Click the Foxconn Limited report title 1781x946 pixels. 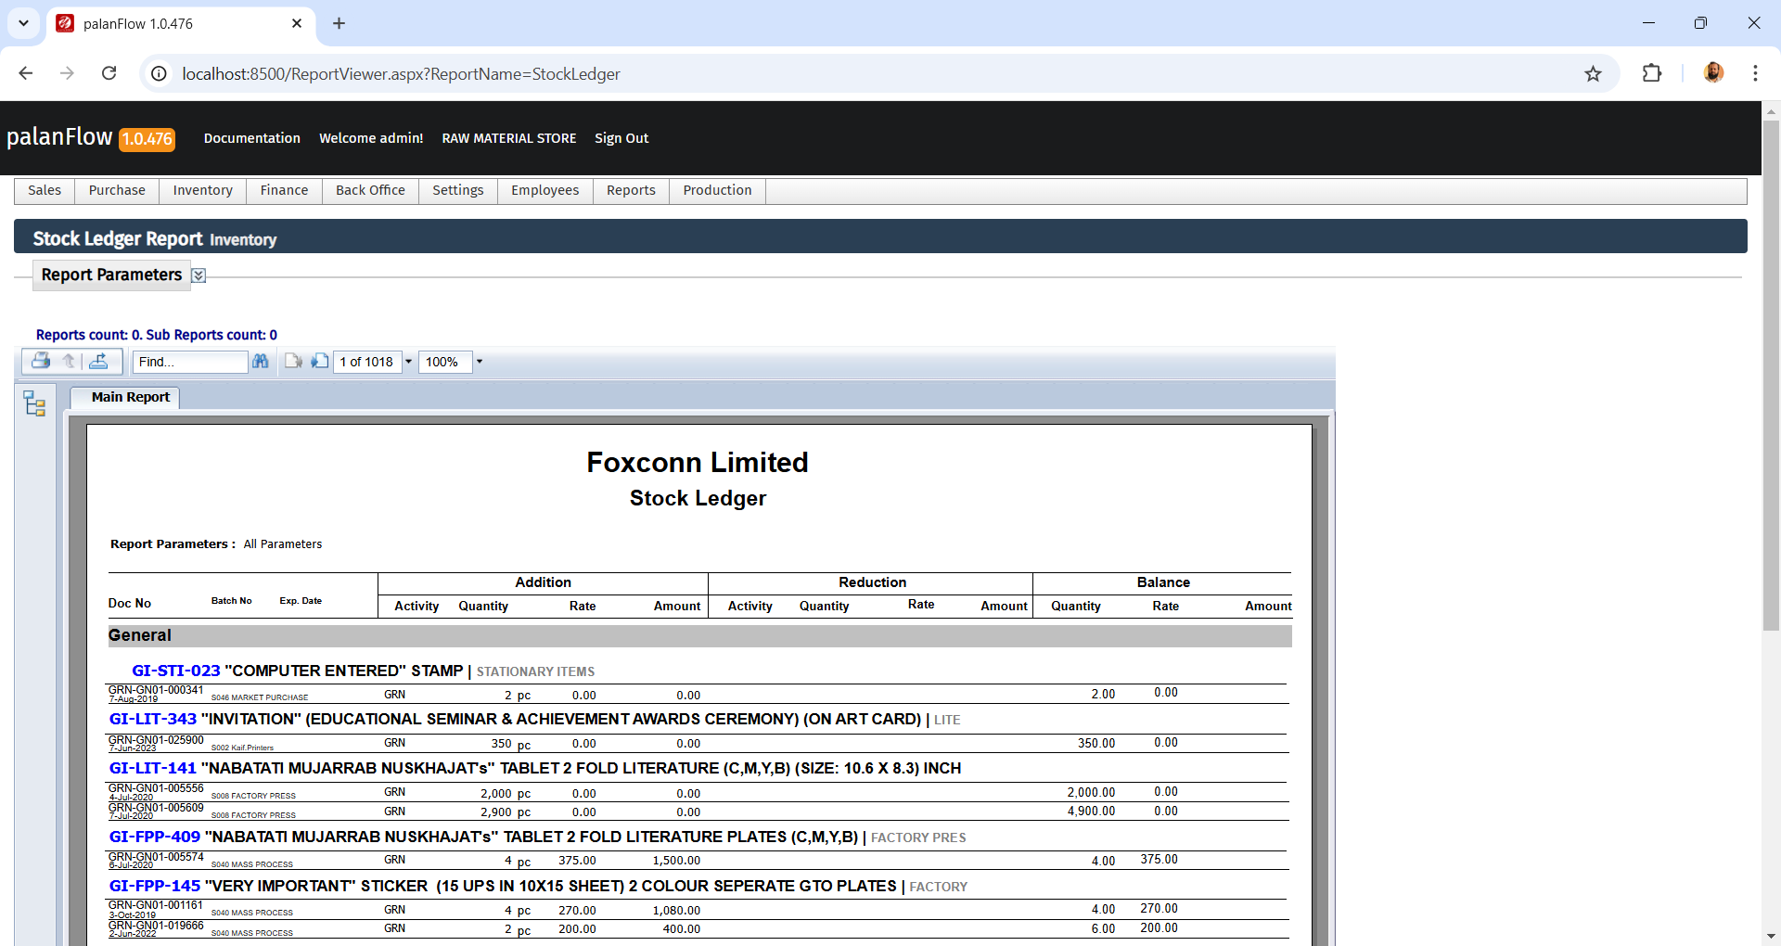pos(698,462)
